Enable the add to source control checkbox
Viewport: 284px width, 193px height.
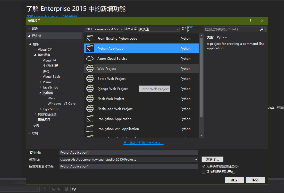(203, 172)
